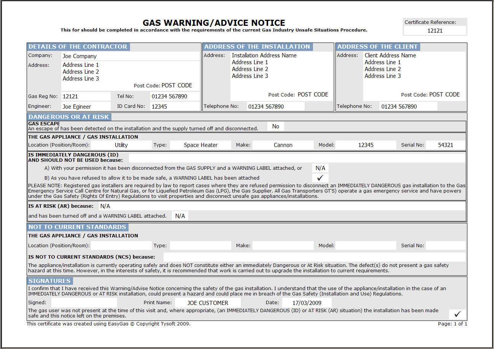Click the empty Signed signature box
The image size is (494, 349).
tap(84, 303)
